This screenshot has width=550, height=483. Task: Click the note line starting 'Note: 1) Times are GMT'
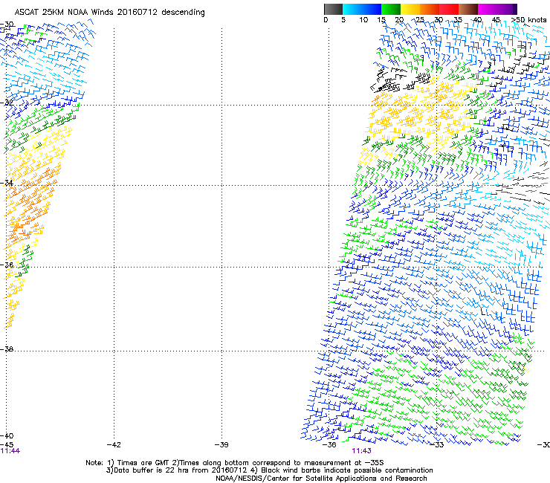point(235,463)
